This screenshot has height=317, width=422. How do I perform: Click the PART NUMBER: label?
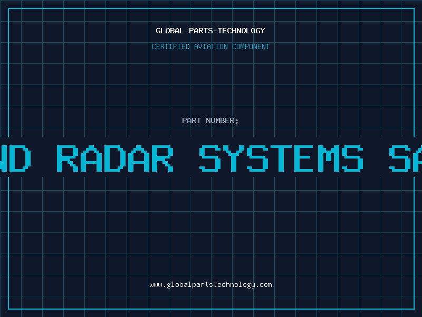pos(210,120)
